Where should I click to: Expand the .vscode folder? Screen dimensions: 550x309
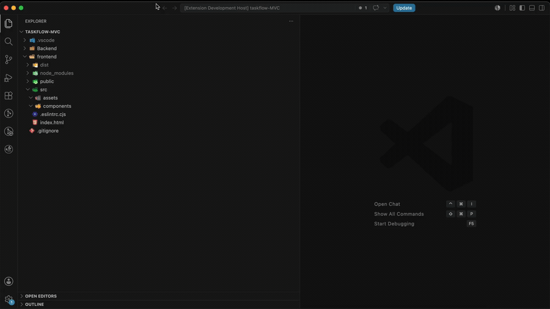tap(24, 40)
